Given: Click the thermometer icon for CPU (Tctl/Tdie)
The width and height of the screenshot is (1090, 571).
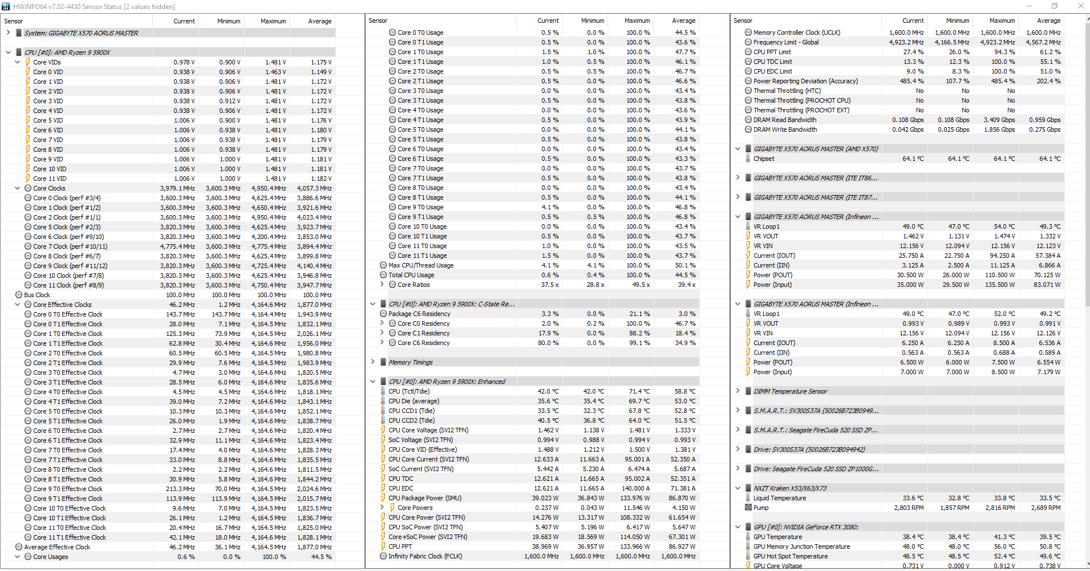Looking at the screenshot, I should coord(383,391).
